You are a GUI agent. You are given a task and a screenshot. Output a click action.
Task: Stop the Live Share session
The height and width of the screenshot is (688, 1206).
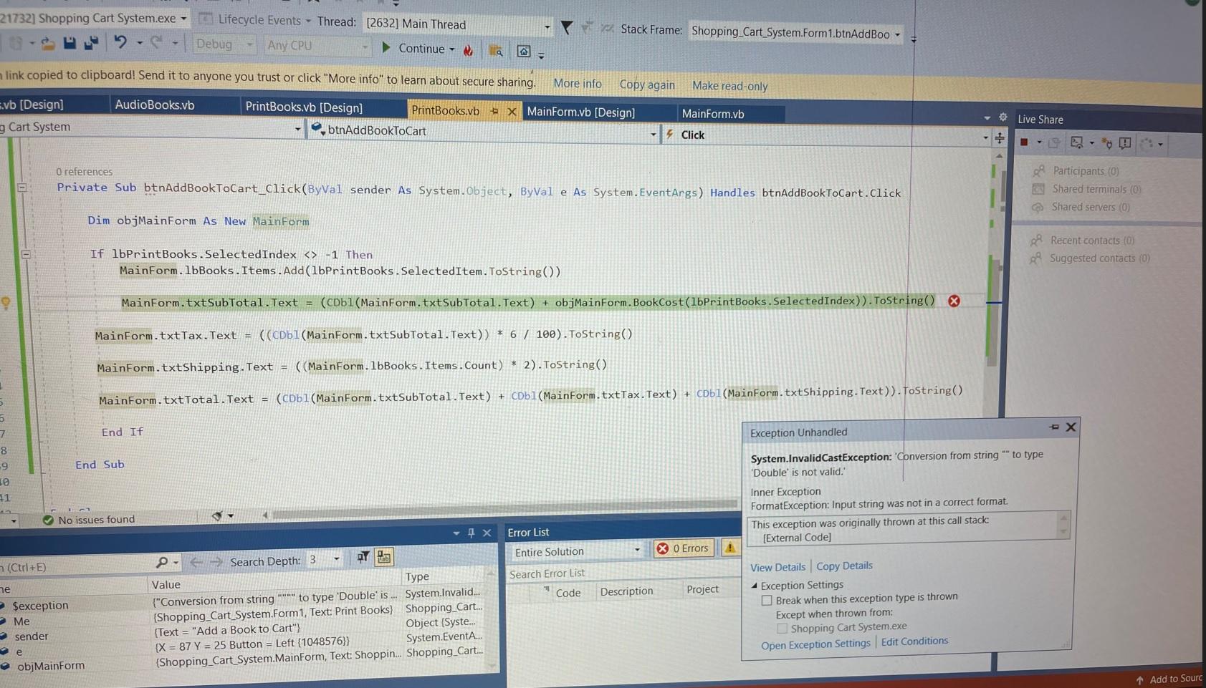point(1025,142)
